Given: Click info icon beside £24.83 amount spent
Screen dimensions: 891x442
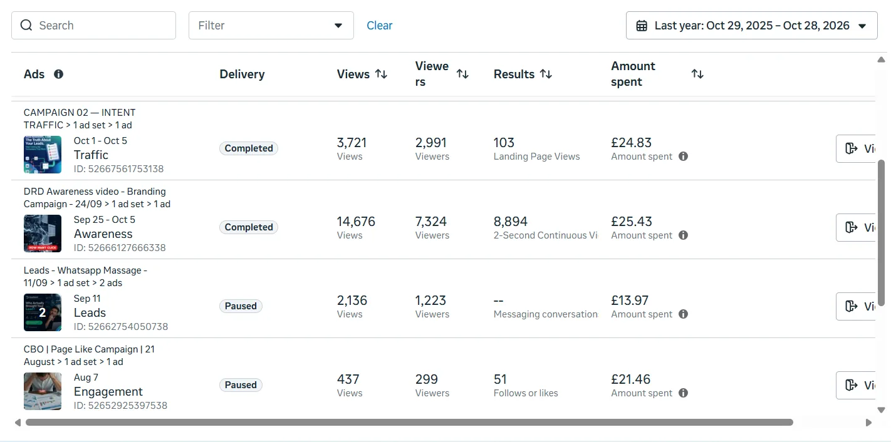Looking at the screenshot, I should click(684, 157).
